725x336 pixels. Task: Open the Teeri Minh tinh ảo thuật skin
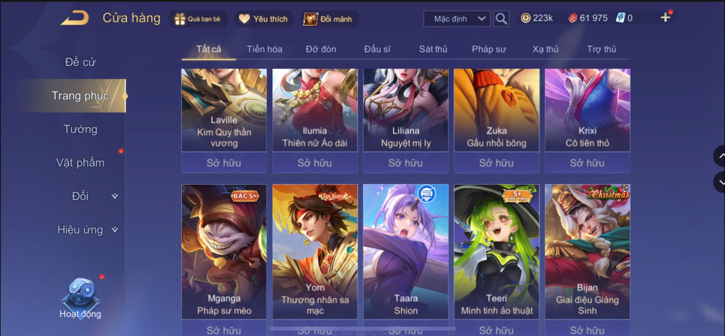tap(497, 252)
